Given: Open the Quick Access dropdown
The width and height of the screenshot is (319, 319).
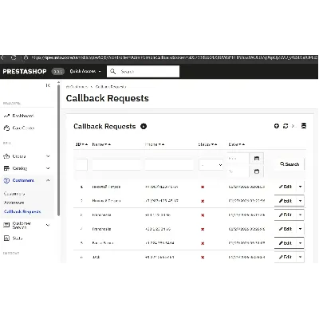Looking at the screenshot, I should [85, 71].
